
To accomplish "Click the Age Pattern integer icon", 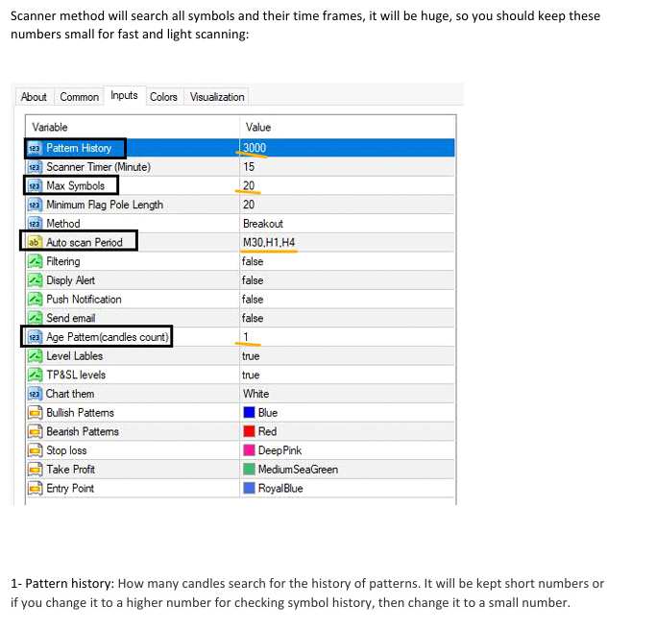I will click(x=35, y=337).
